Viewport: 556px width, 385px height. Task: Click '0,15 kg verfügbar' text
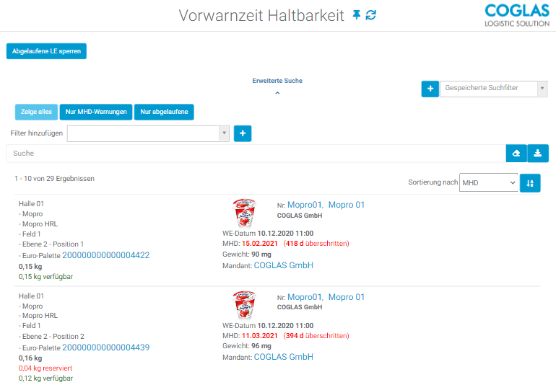tap(45, 277)
